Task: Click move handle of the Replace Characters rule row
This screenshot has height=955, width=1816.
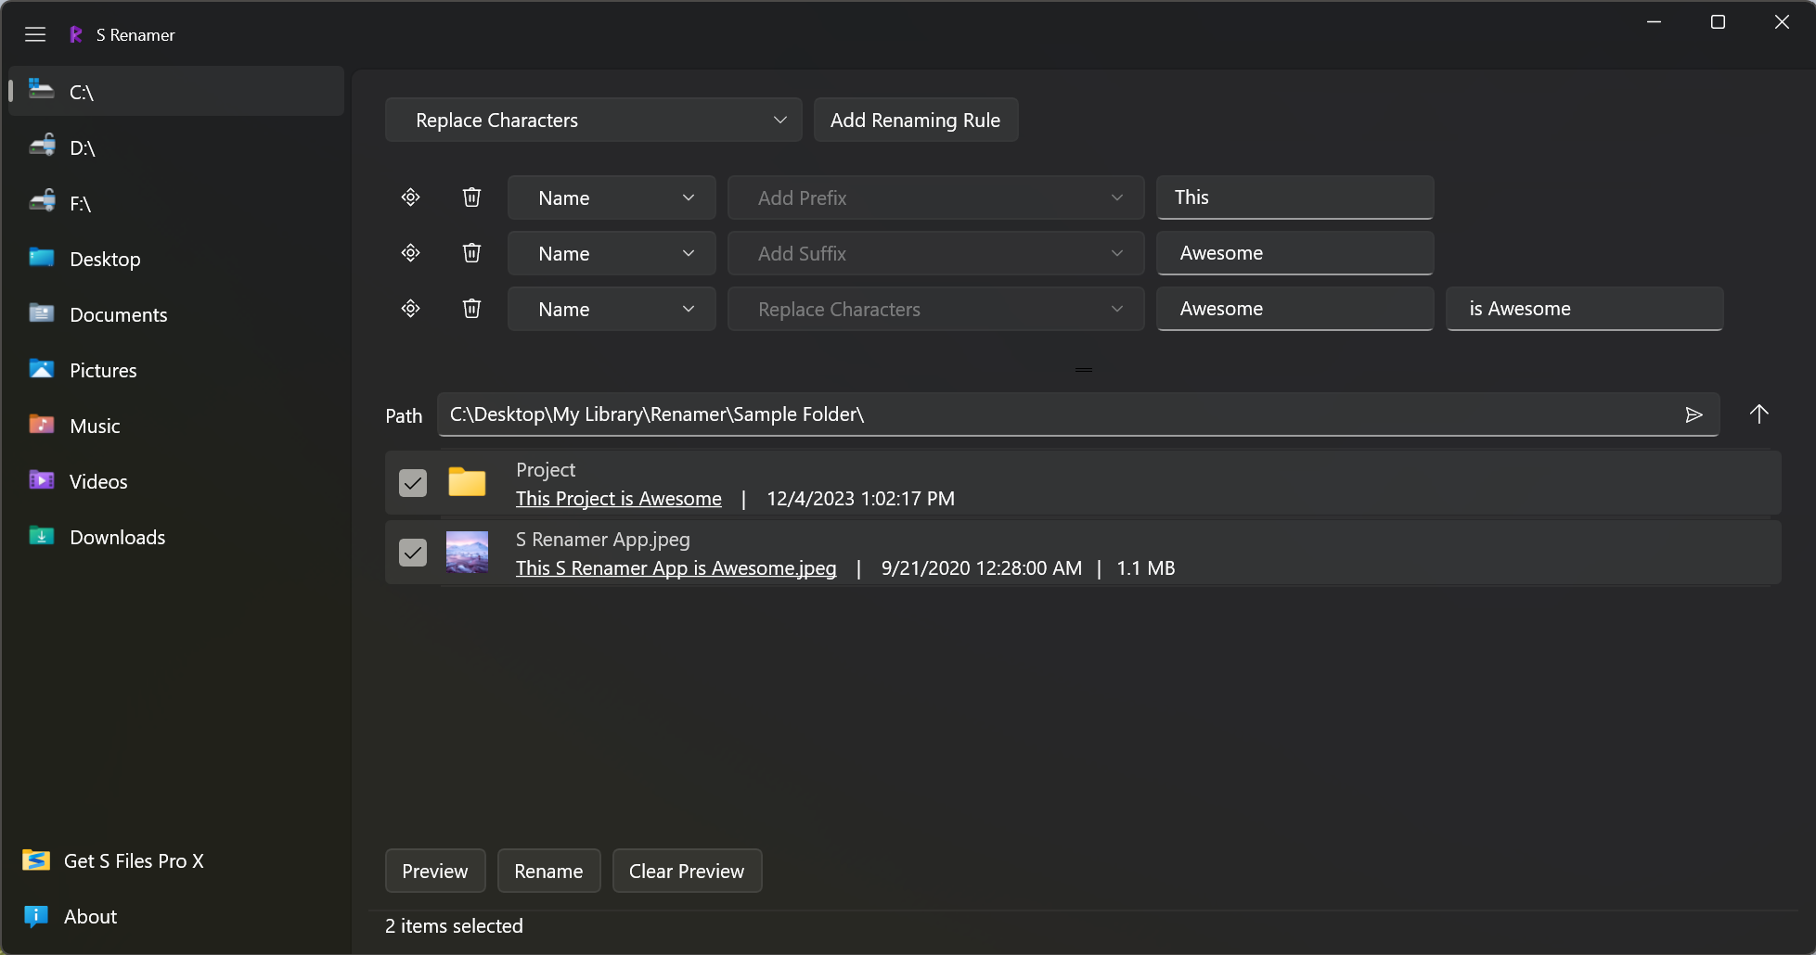Action: 411,308
